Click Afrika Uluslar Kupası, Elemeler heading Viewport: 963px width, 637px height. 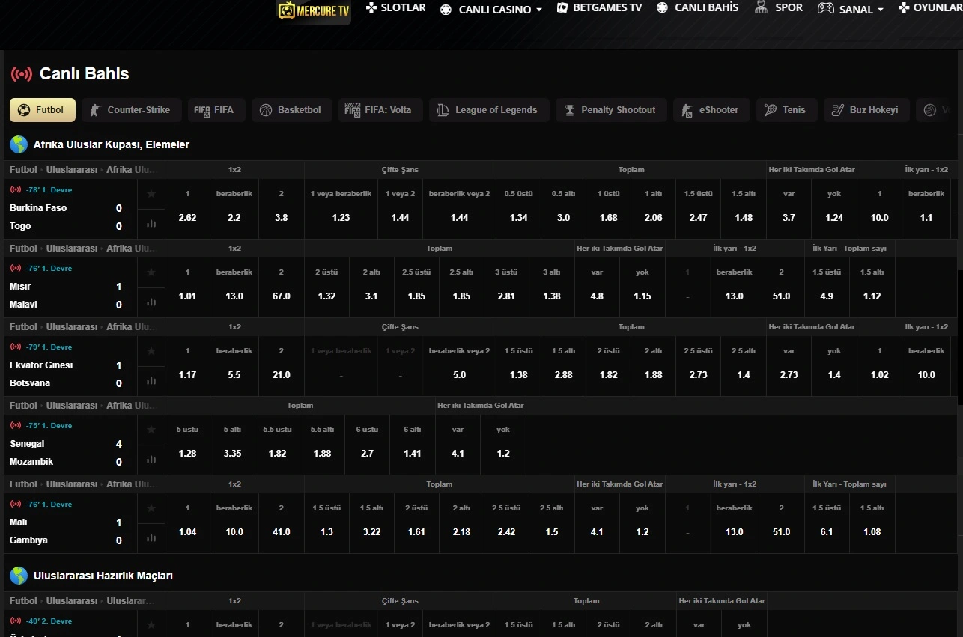pyautogui.click(x=112, y=144)
